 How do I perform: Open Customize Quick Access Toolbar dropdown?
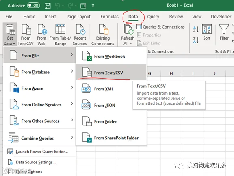point(93,6)
